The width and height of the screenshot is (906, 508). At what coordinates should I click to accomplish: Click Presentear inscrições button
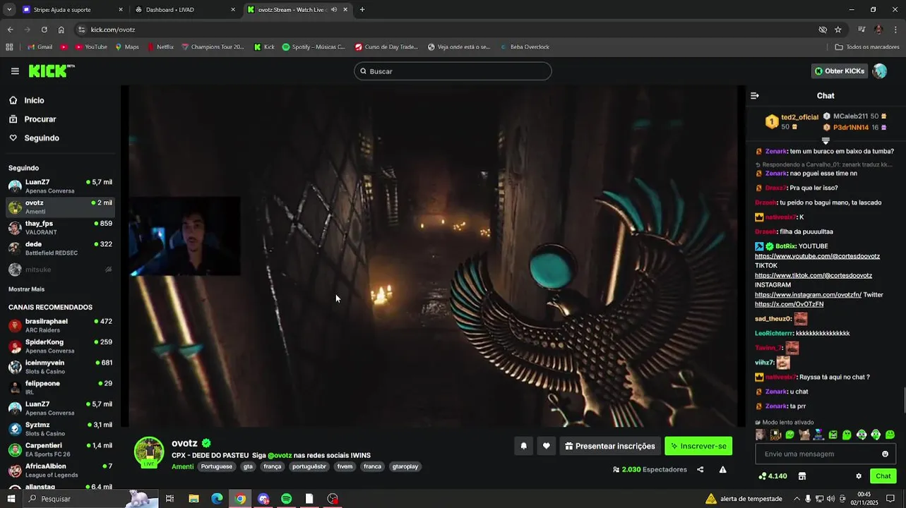(609, 446)
